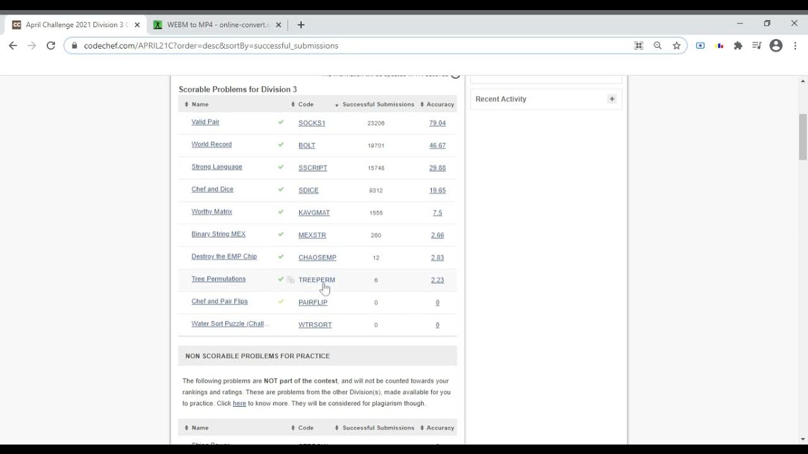Open the media controls playlist icon
808x454 pixels.
click(757, 45)
